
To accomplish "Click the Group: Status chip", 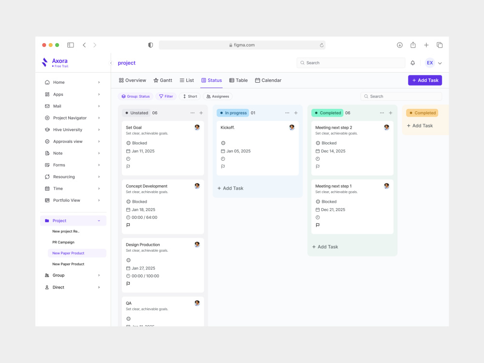I will click(x=136, y=97).
